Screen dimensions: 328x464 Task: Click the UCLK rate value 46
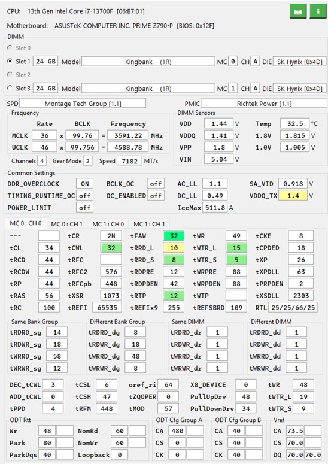tap(44, 147)
